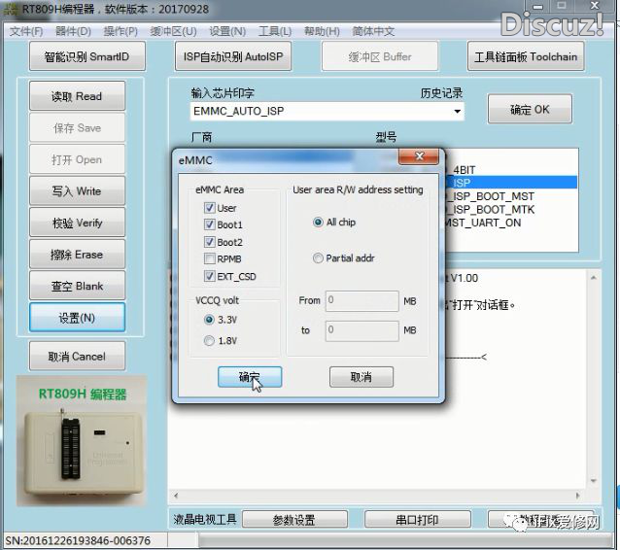This screenshot has width=620, height=550.
Task: Choose 1.8V VCCQ voltage
Action: coord(209,340)
